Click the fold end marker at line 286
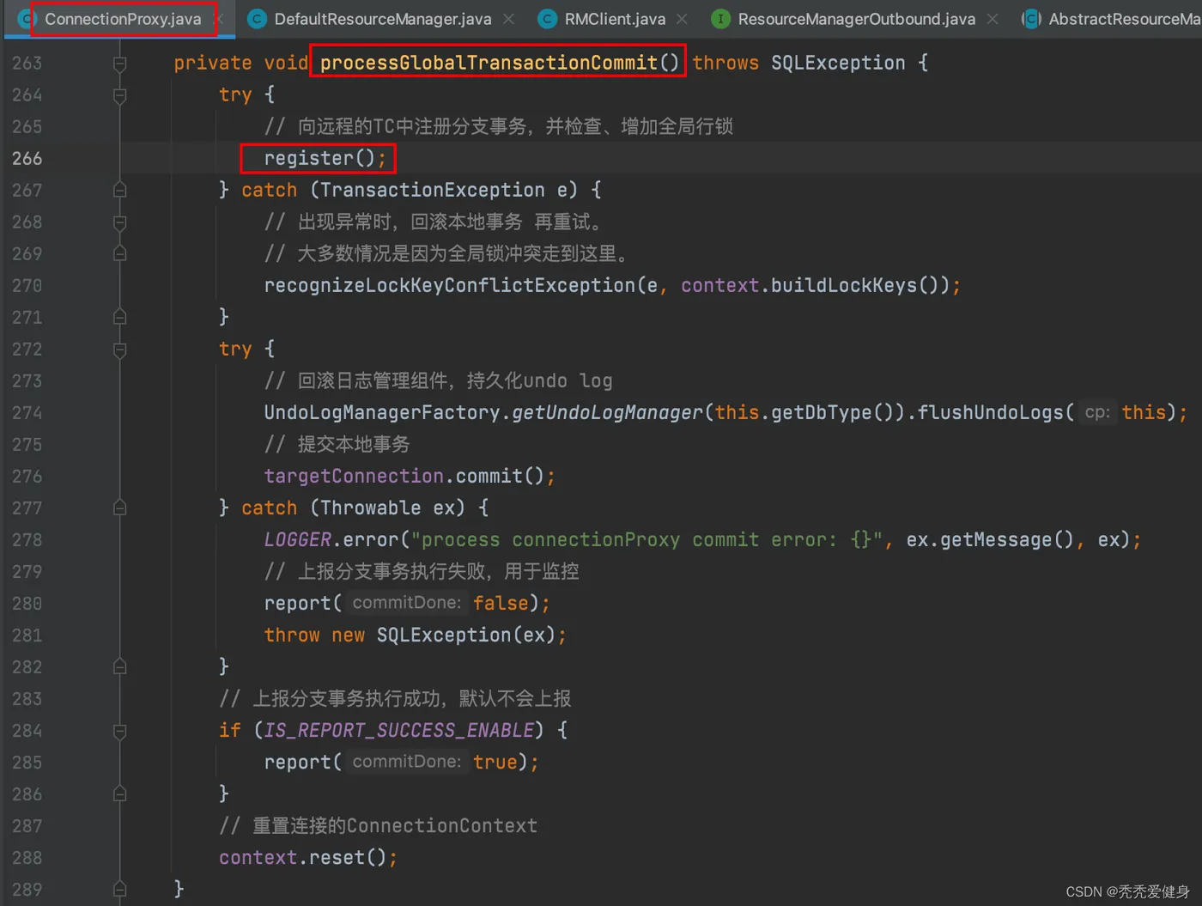This screenshot has width=1202, height=906. coord(120,794)
